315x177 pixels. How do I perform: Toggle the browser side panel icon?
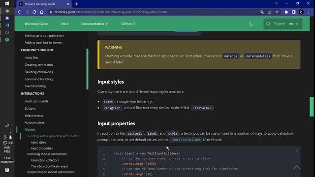(x=294, y=12)
